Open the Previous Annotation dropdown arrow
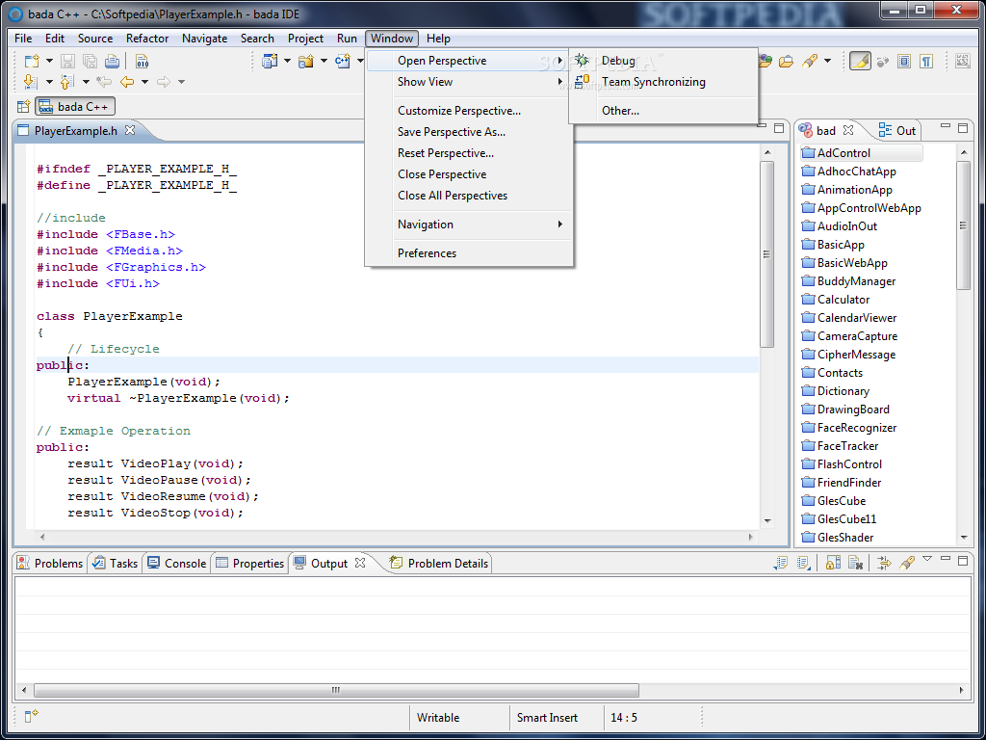Viewport: 986px width, 740px height. pyautogui.click(x=86, y=82)
